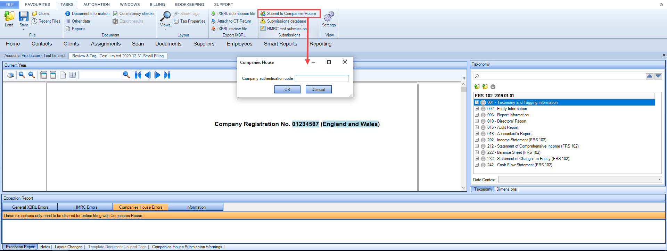Click the Taxonomy search field

(559, 76)
